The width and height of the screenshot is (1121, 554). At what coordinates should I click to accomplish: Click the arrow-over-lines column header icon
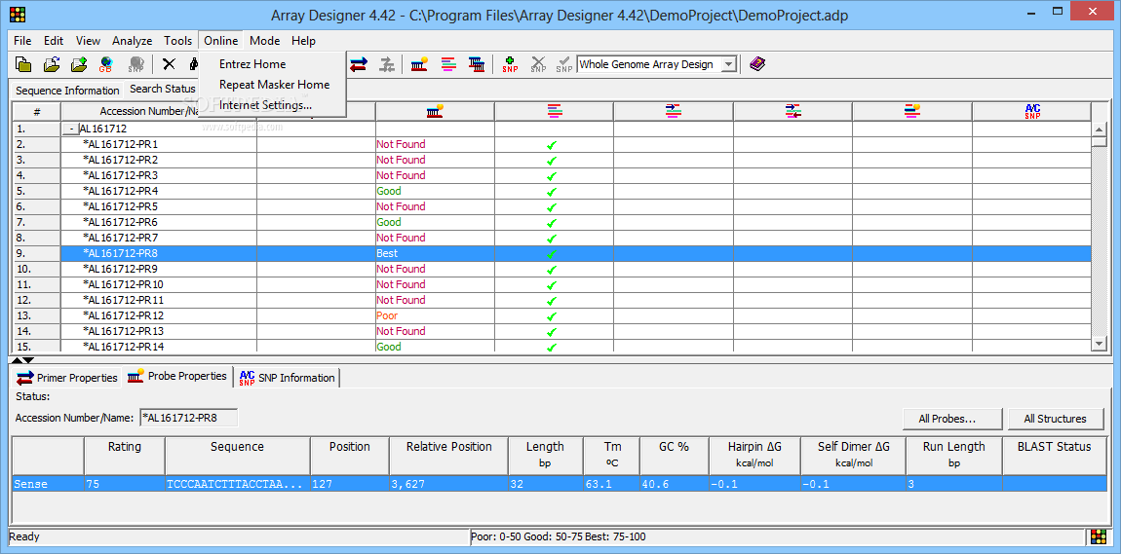pos(674,111)
